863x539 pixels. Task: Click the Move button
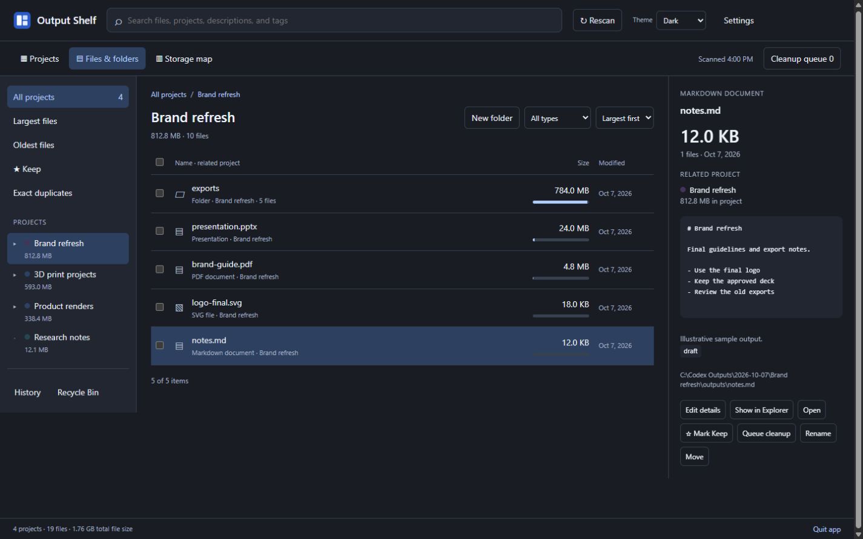click(x=694, y=457)
